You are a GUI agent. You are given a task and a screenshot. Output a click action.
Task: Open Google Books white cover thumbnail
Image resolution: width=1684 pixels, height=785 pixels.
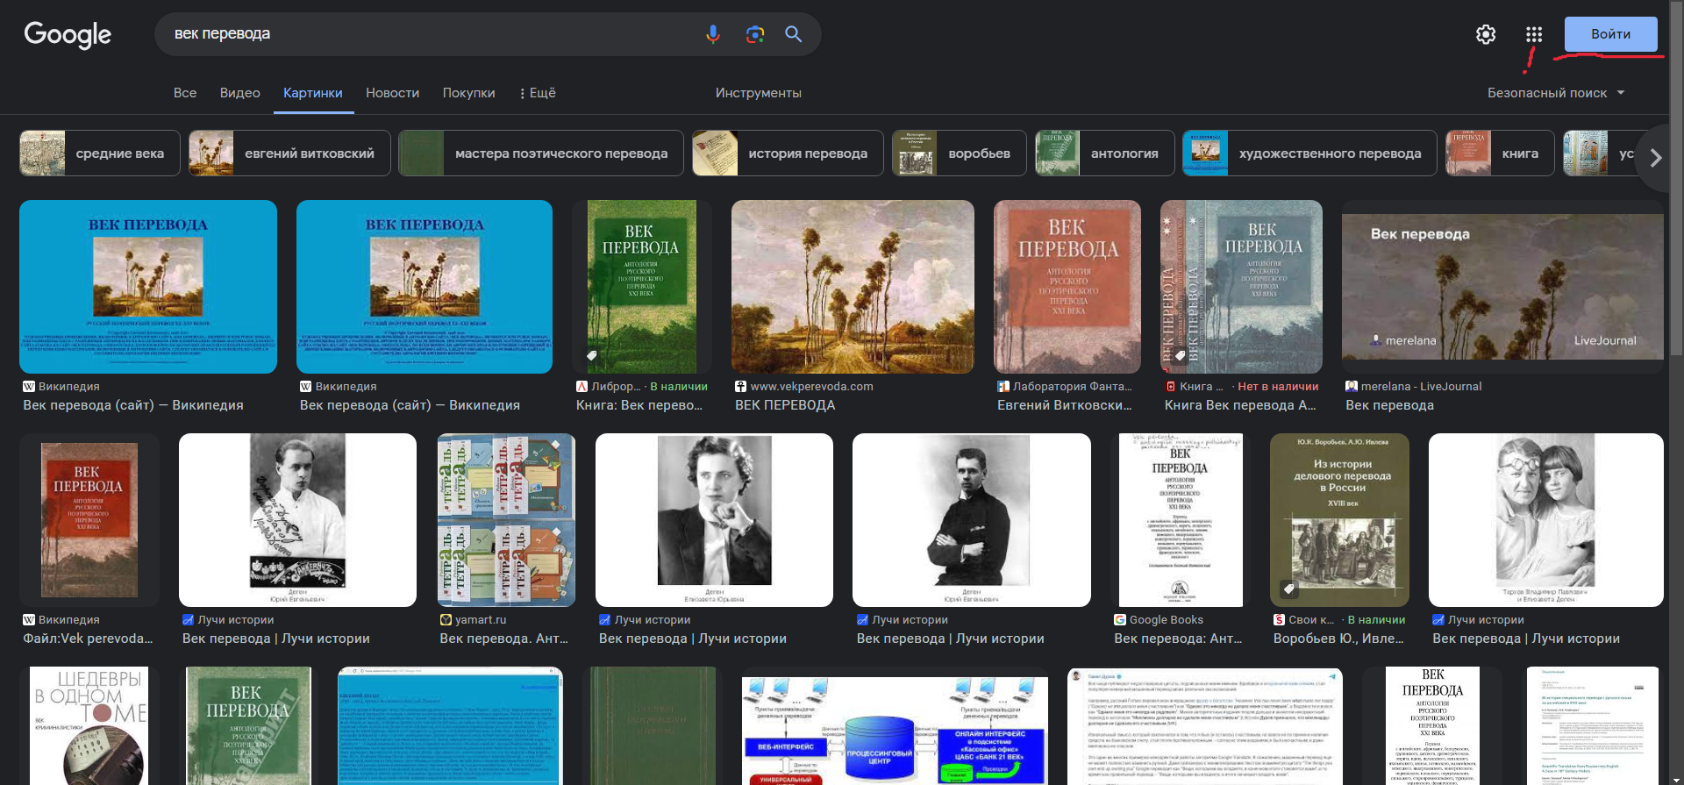tap(1181, 520)
